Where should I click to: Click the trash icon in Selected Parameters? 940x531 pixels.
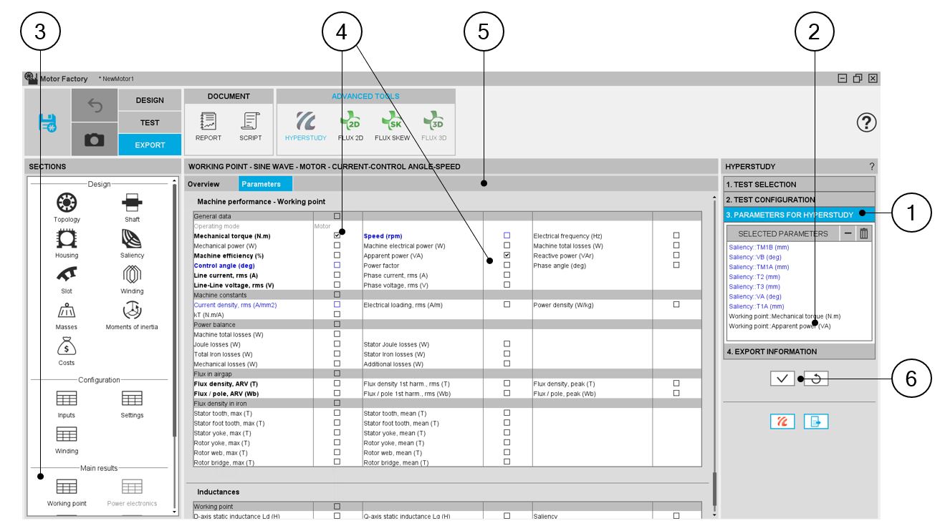(x=863, y=233)
